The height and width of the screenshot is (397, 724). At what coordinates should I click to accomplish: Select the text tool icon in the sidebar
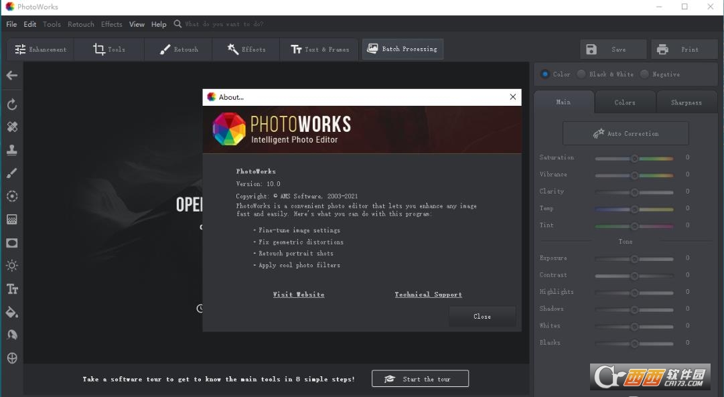(x=12, y=289)
